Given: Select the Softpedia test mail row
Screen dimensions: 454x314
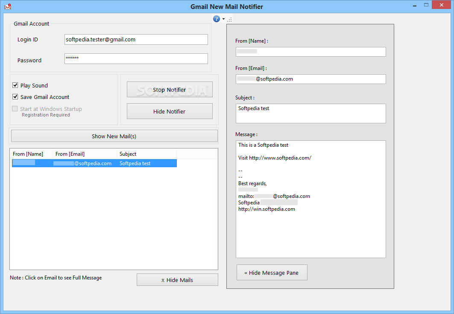Looking at the screenshot, I should (94, 163).
